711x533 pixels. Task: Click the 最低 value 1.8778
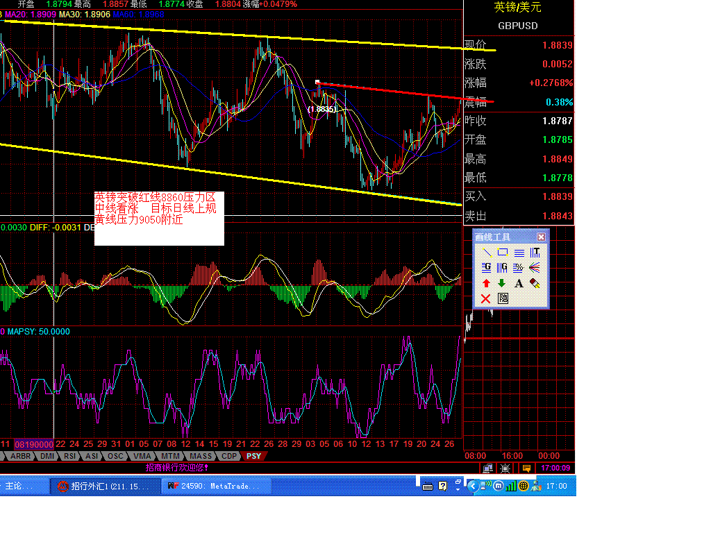558,178
